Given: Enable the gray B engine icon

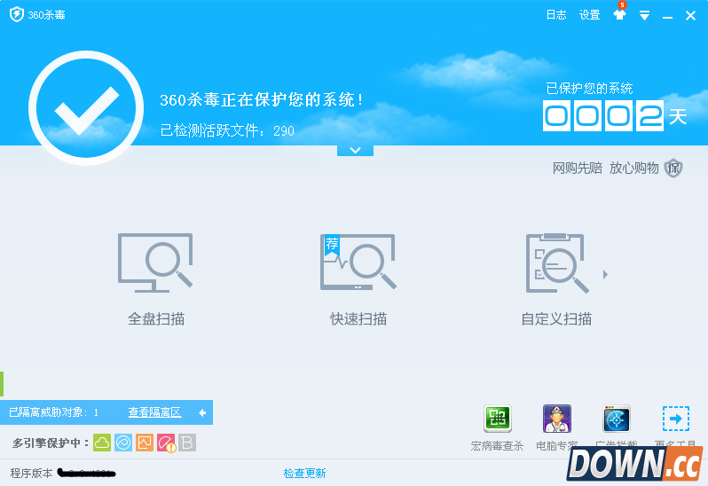Looking at the screenshot, I should pyautogui.click(x=187, y=443).
